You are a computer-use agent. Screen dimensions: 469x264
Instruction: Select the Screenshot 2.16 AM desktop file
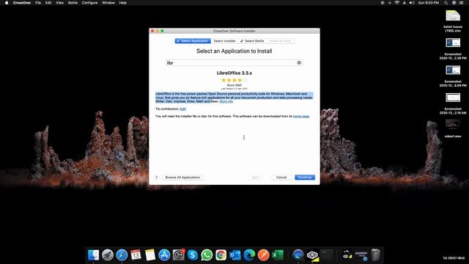pyautogui.click(x=453, y=103)
